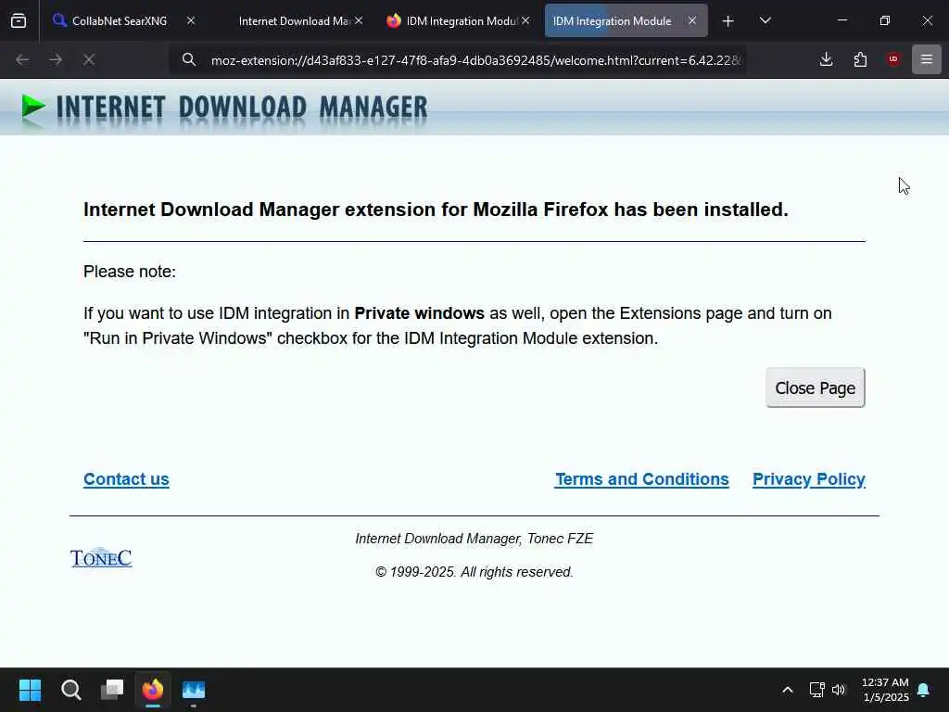This screenshot has width=949, height=712.
Task: Open the clock showing 12:37 AM
Action: (885, 690)
